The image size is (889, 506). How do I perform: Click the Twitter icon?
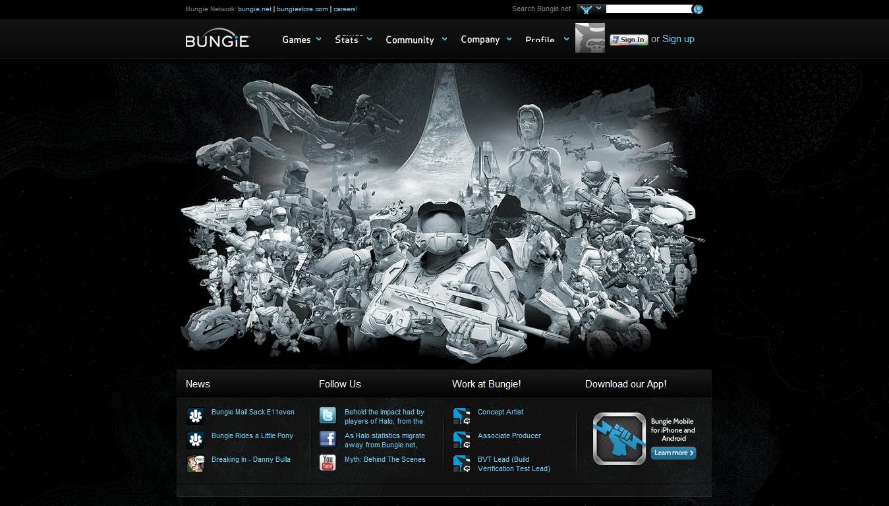[328, 415]
